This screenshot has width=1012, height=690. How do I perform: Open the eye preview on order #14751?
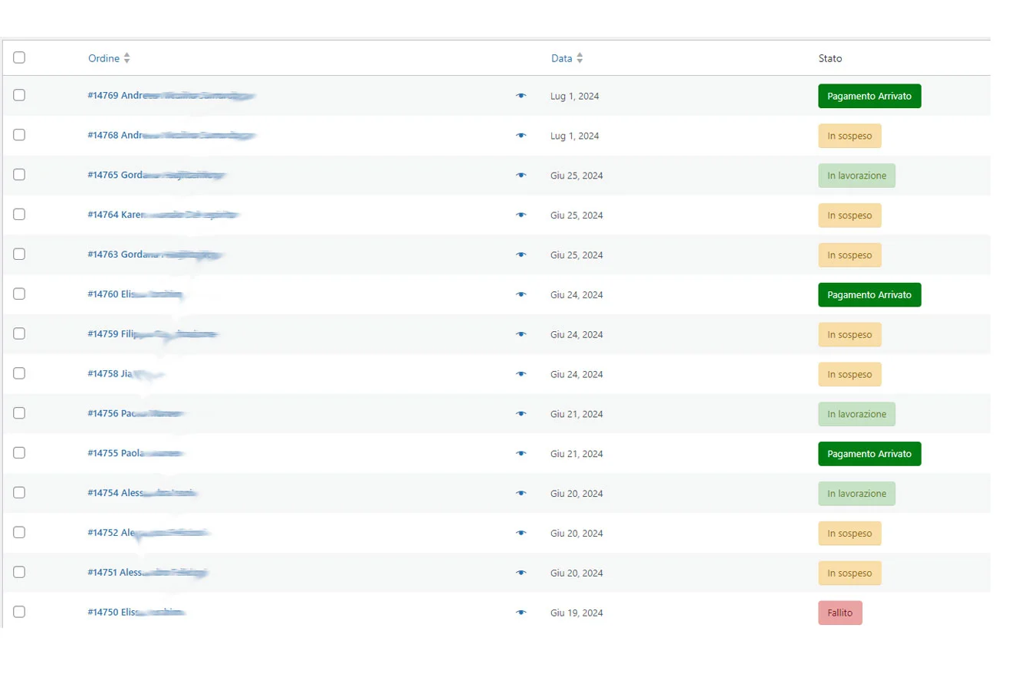click(521, 573)
